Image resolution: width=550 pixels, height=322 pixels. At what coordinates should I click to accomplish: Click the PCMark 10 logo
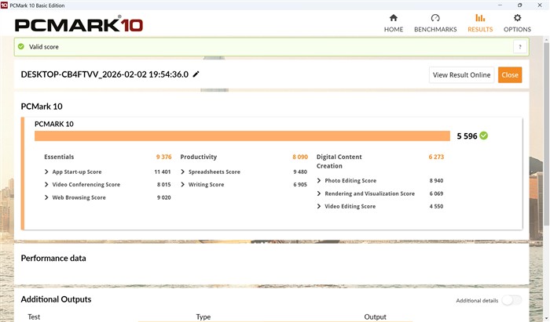click(x=79, y=24)
